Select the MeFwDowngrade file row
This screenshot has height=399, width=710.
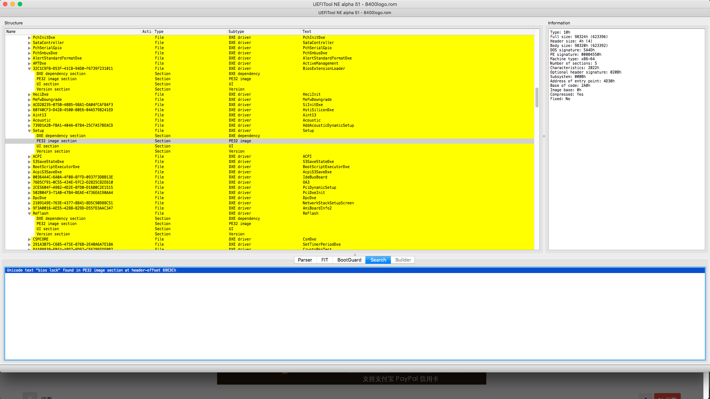(x=47, y=100)
